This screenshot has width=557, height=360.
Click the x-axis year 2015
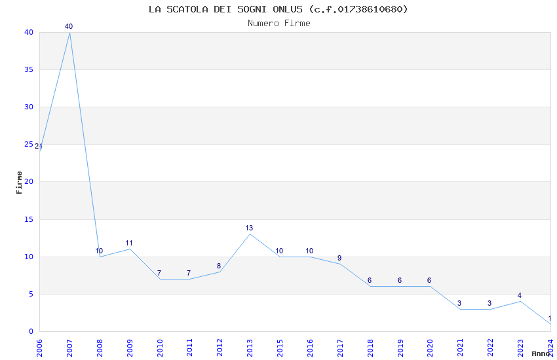point(280,348)
